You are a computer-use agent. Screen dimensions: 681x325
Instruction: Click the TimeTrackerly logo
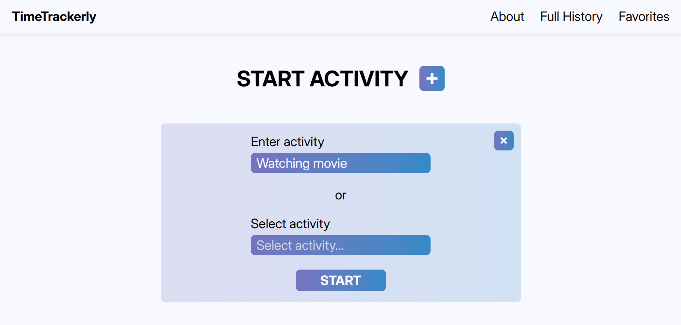[54, 17]
